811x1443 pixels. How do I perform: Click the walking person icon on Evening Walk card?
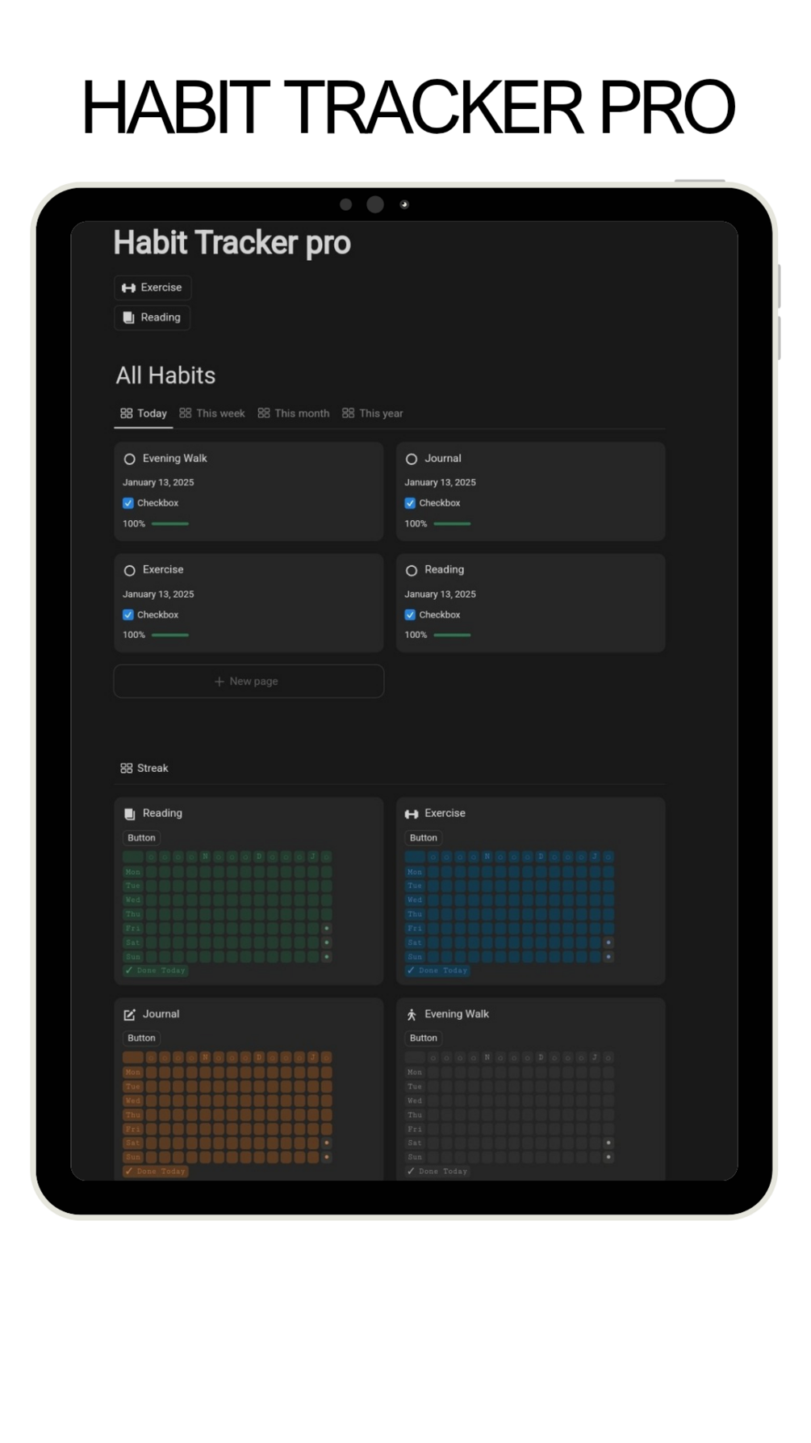coord(412,1014)
